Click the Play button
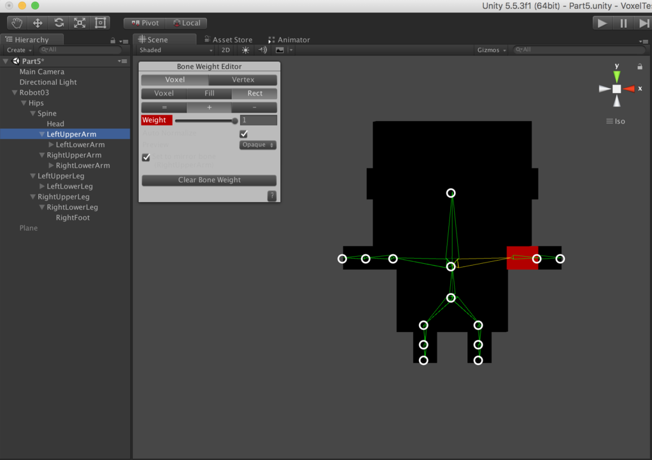Image resolution: width=652 pixels, height=460 pixels. click(x=602, y=23)
